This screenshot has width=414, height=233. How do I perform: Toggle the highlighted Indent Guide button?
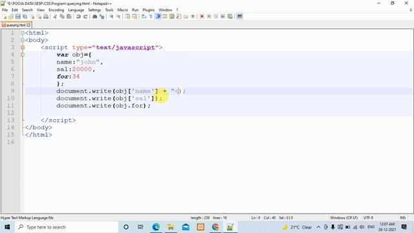[x=158, y=16]
